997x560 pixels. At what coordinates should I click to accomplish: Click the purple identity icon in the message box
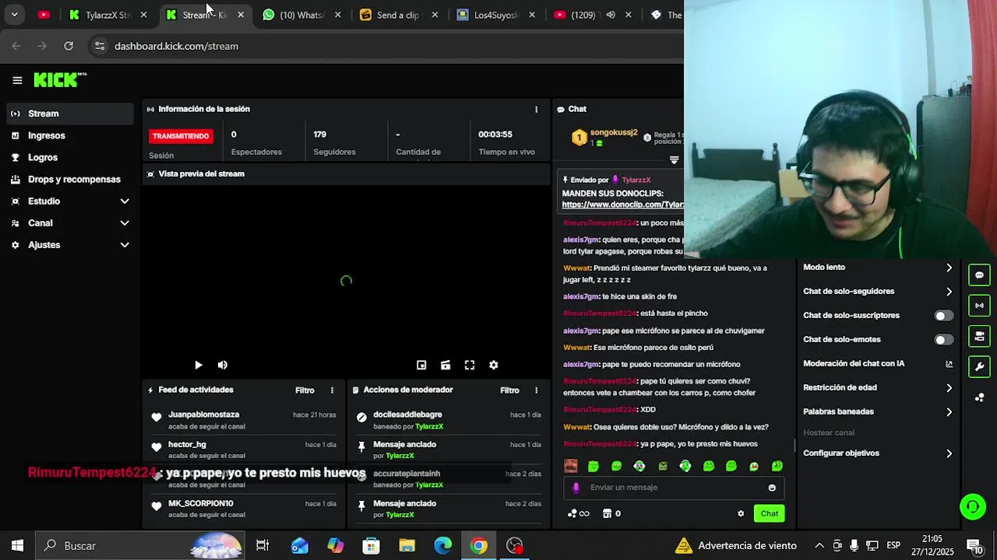click(576, 488)
